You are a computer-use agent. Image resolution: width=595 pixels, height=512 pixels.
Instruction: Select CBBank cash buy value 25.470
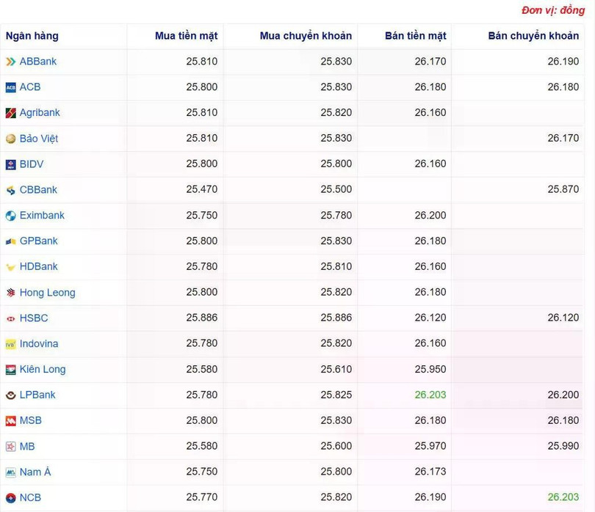pyautogui.click(x=202, y=189)
